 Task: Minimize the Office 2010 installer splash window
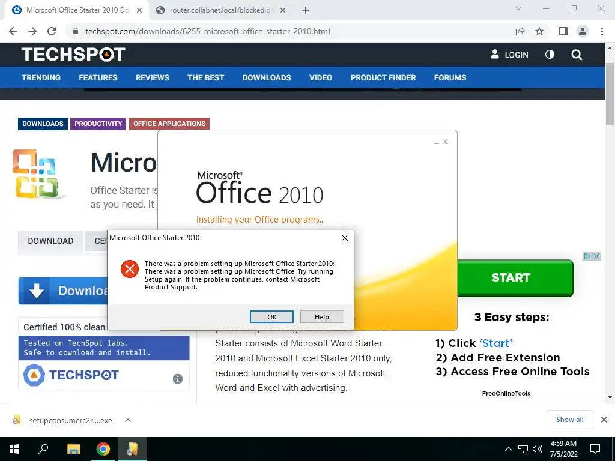[436, 142]
